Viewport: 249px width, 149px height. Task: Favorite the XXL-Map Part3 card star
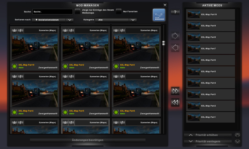point(116,30)
